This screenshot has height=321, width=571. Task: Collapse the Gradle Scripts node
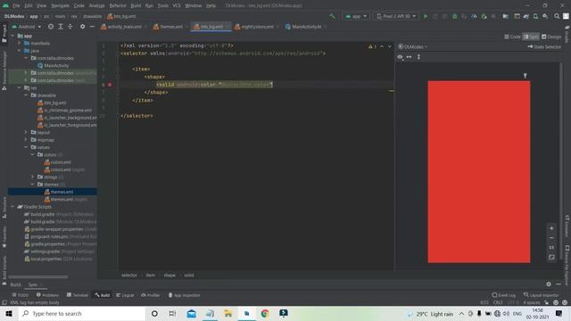pyautogui.click(x=12, y=207)
